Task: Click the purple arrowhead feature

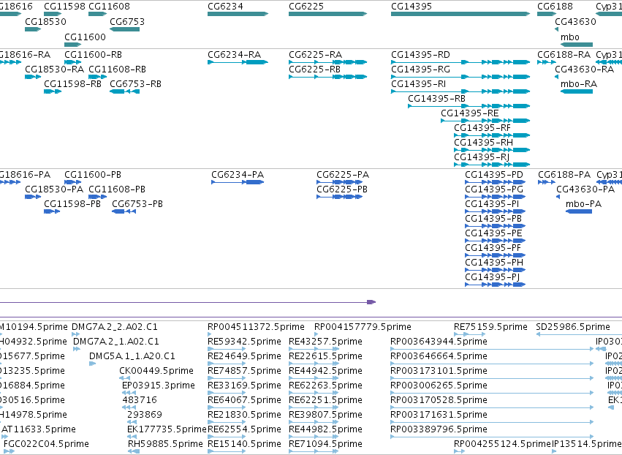Action: 371,302
